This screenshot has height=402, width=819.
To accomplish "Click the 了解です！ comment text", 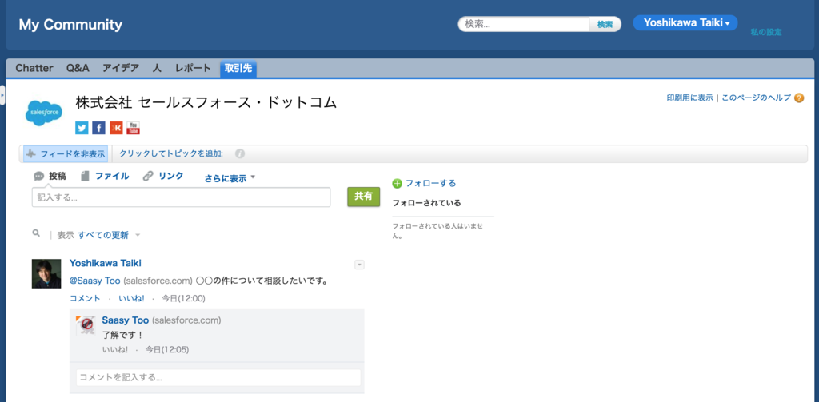I will point(122,336).
